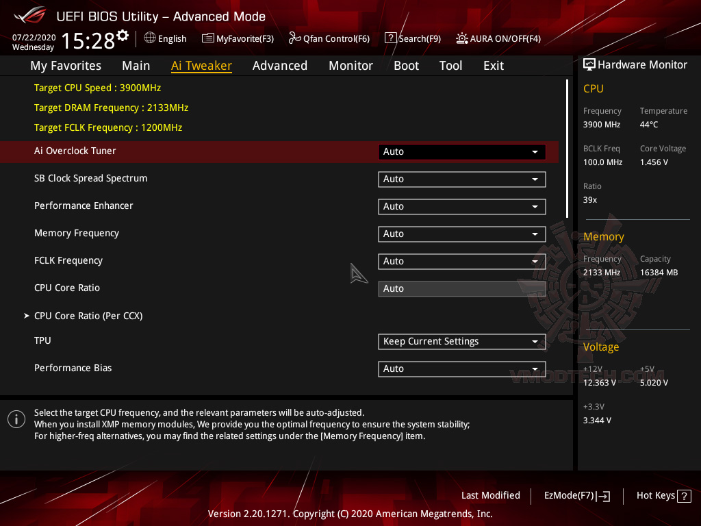Switch to EzMode(F7)
701x526 pixels.
576,495
